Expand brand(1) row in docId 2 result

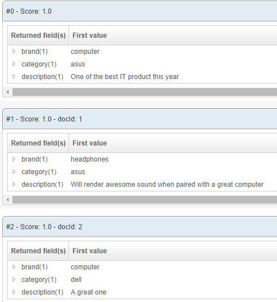14,266
